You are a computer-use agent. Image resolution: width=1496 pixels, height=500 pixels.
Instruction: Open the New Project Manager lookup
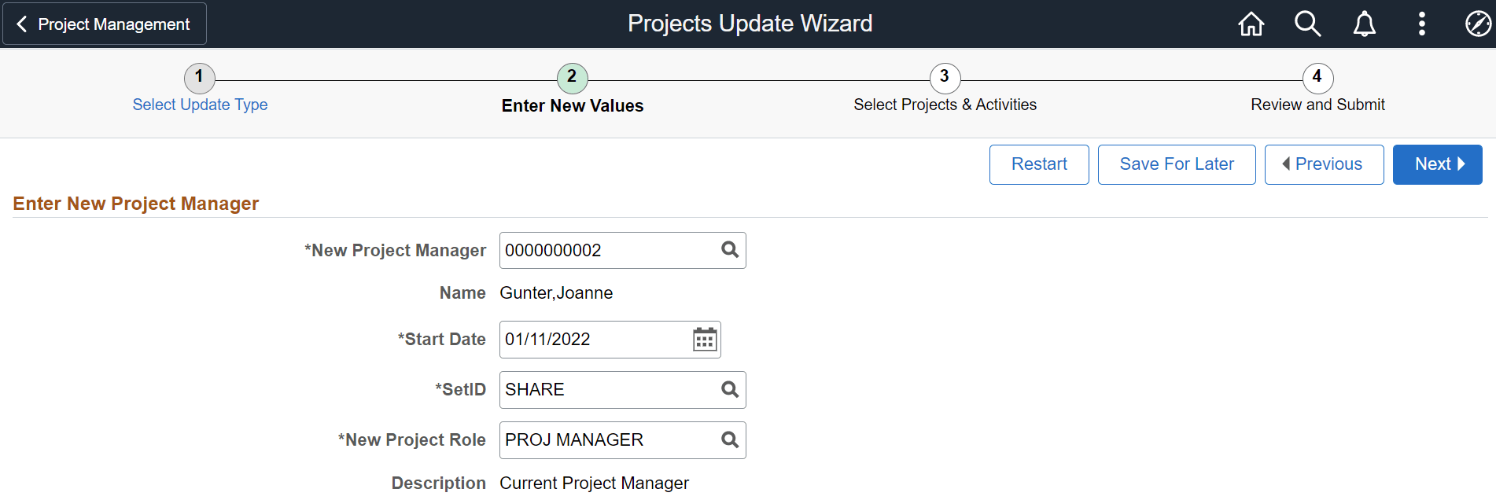click(729, 250)
